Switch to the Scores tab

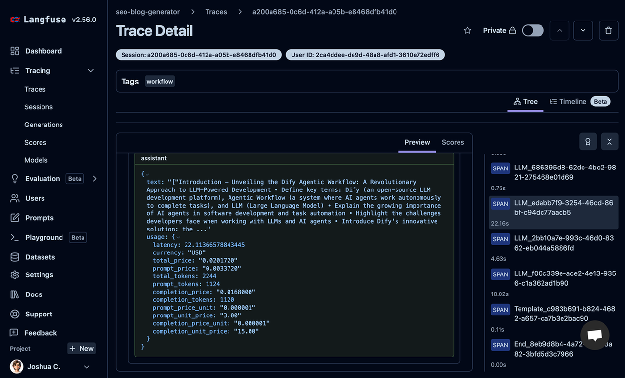[453, 142]
